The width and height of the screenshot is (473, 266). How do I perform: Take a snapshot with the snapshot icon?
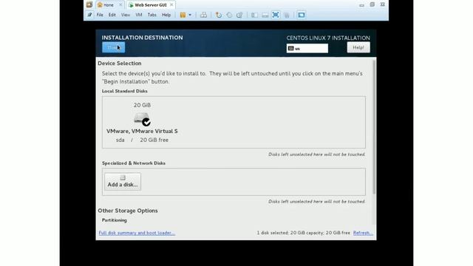[219, 15]
